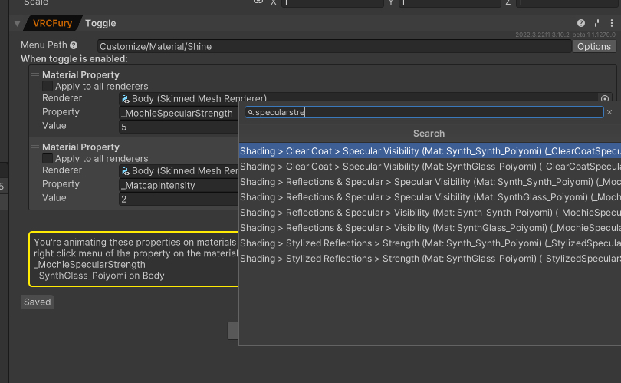Grab the first Material Property drag handle
Viewport: 621px width, 383px height.
pyautogui.click(x=35, y=75)
